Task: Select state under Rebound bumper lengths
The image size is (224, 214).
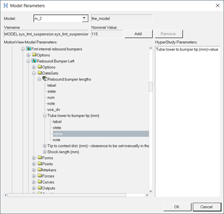Action: (51, 92)
